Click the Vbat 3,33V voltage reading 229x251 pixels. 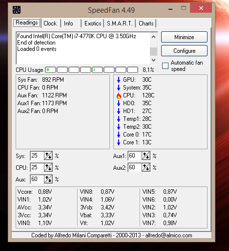click(97, 215)
